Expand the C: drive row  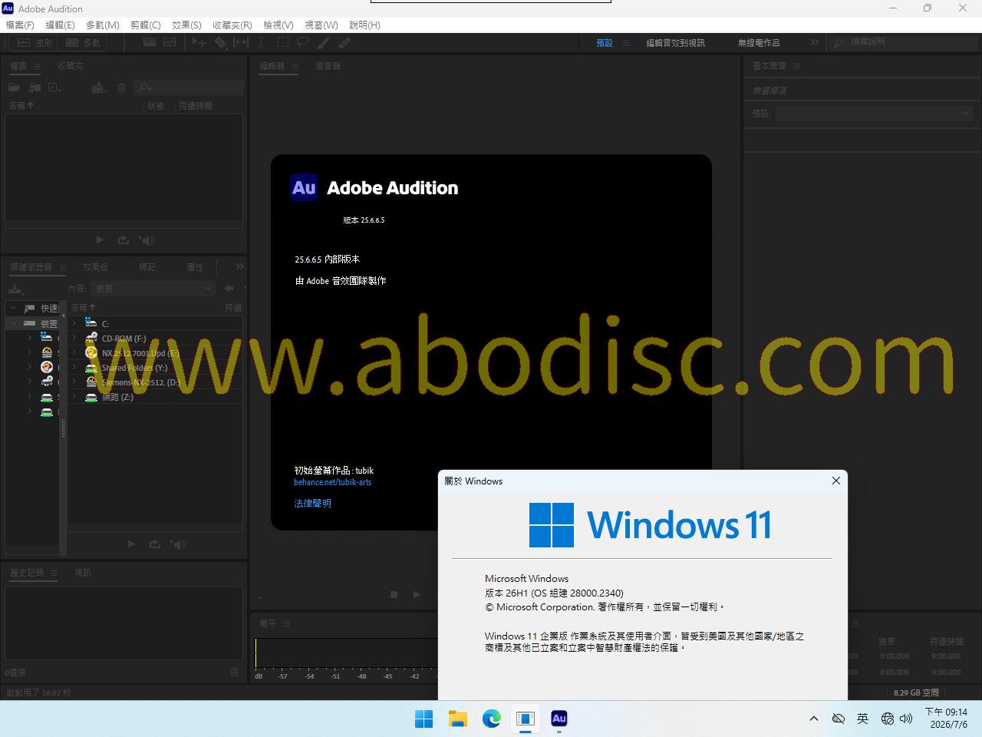74,323
